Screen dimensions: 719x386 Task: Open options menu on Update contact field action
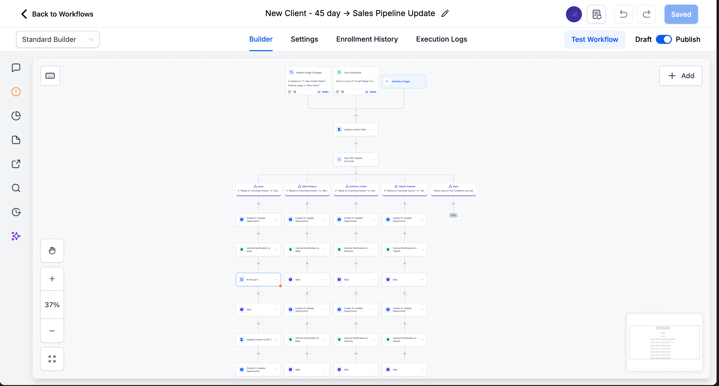374,129
